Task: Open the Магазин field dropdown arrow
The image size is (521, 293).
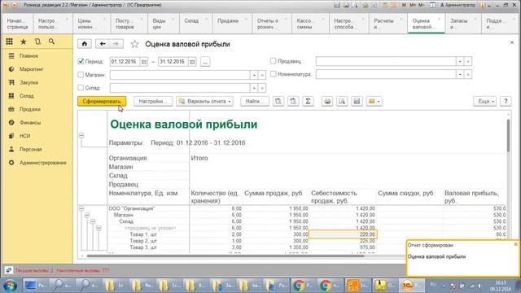Action: click(254, 75)
